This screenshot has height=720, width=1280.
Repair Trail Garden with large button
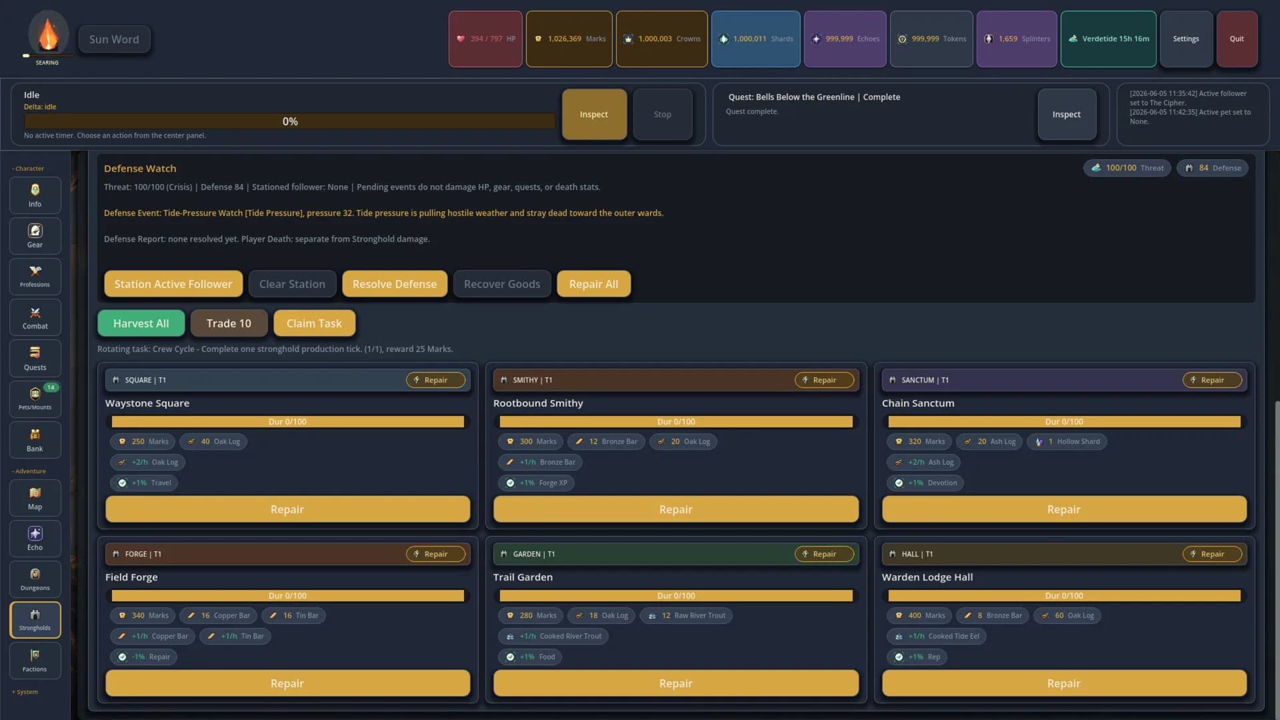(676, 683)
